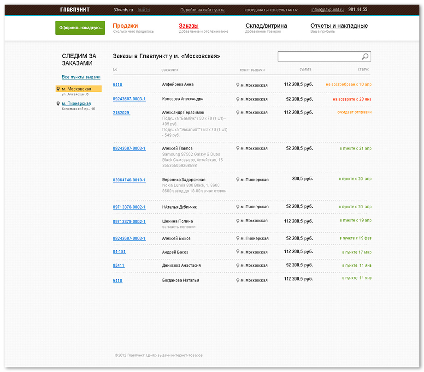Open the Заказы tab
The image size is (424, 372).
point(188,26)
